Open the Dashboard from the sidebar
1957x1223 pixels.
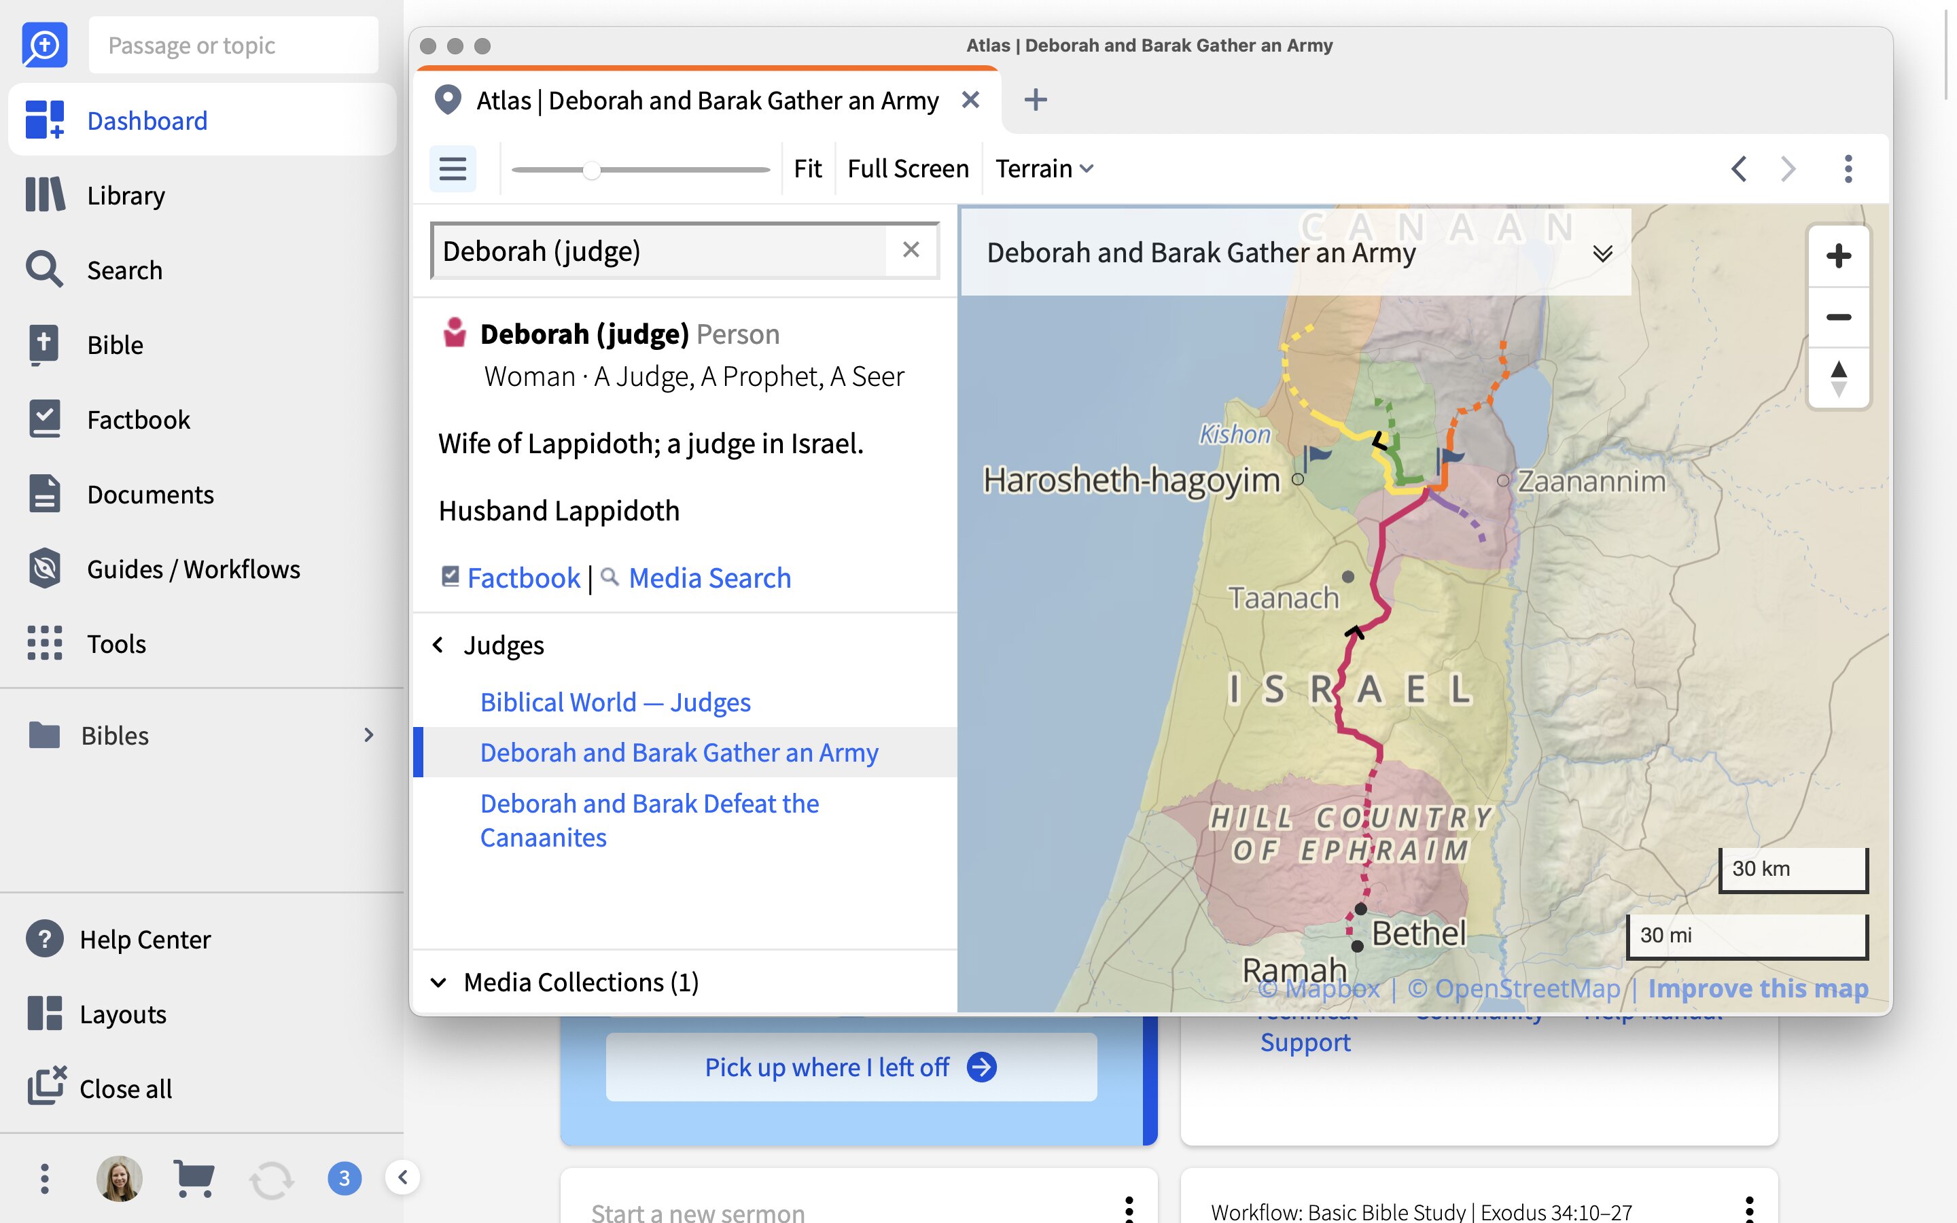(202, 120)
